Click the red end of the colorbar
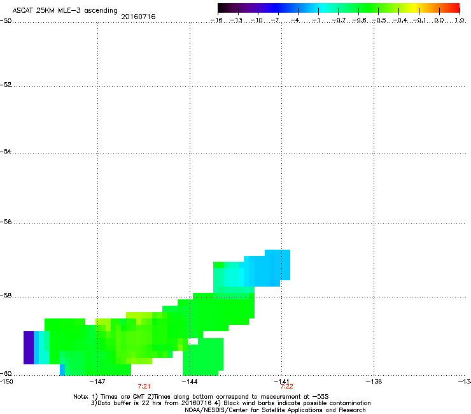 454,8
